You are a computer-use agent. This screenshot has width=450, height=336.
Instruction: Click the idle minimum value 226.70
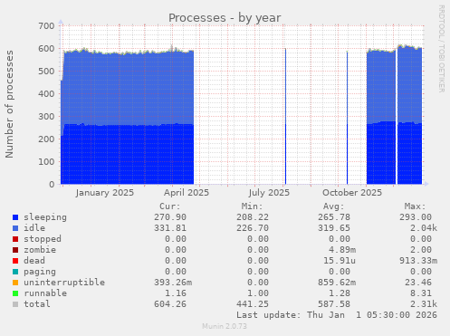[x=253, y=228]
